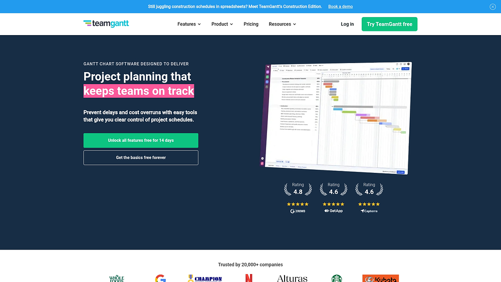Image resolution: width=501 pixels, height=282 pixels.
Task: Click the 'Prevent delays and cost overruns' paragraph
Action: coord(140,116)
